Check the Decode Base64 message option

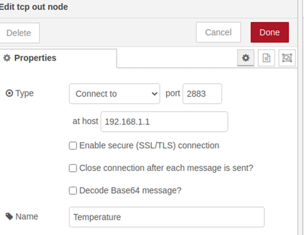(x=73, y=191)
